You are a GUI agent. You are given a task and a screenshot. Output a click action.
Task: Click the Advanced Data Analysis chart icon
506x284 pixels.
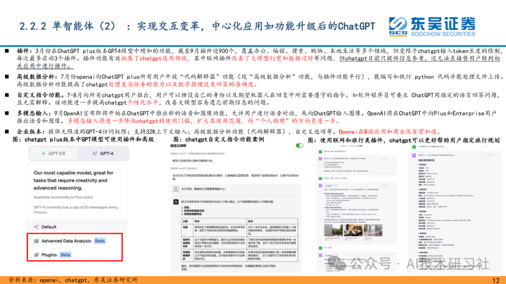click(37, 241)
